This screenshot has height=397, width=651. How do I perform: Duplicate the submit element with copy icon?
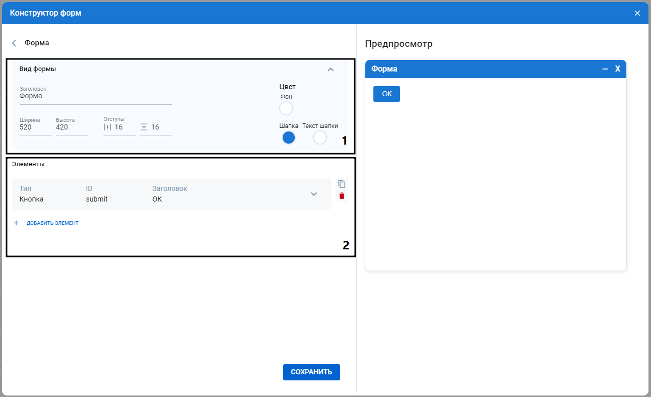(342, 184)
